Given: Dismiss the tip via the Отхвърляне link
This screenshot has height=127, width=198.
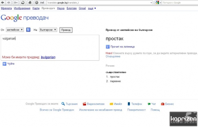Looking at the screenshot, I should tap(113, 56).
